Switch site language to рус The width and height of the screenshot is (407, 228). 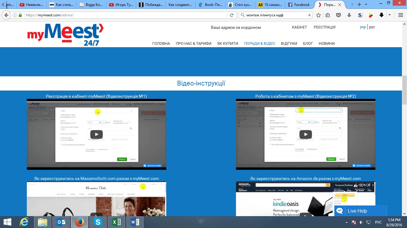point(372,27)
